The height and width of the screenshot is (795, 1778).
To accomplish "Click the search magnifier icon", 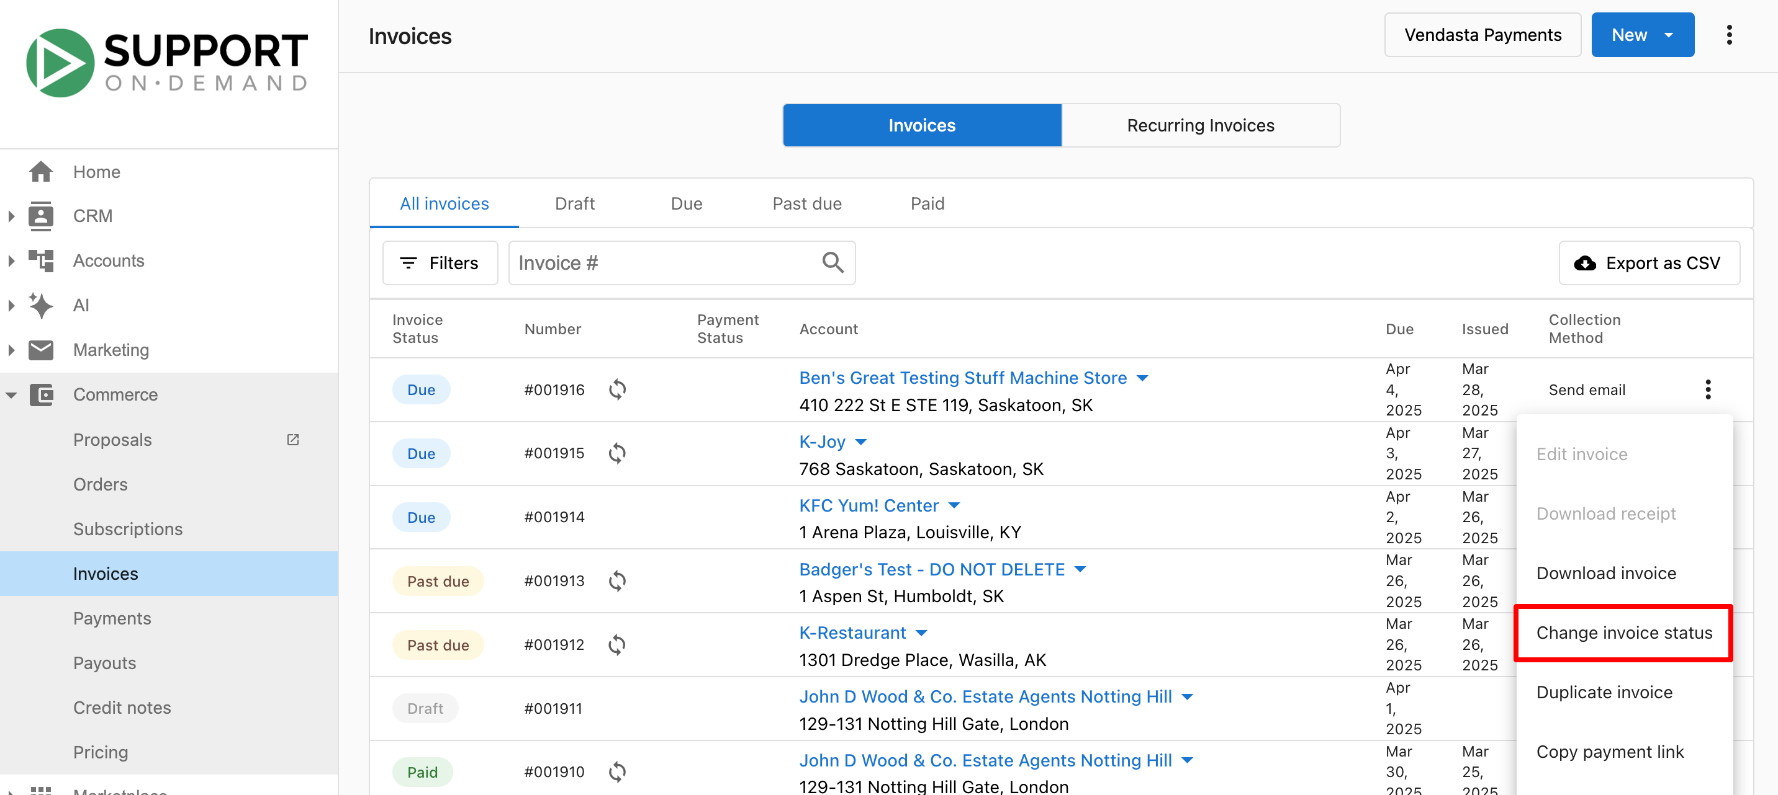I will pos(833,263).
